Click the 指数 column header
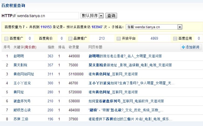 click(51, 47)
